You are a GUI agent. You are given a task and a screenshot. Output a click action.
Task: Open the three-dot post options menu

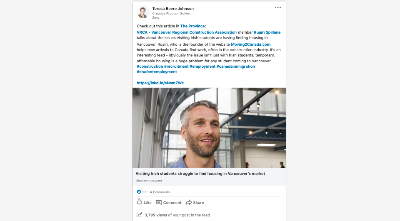pos(278,8)
